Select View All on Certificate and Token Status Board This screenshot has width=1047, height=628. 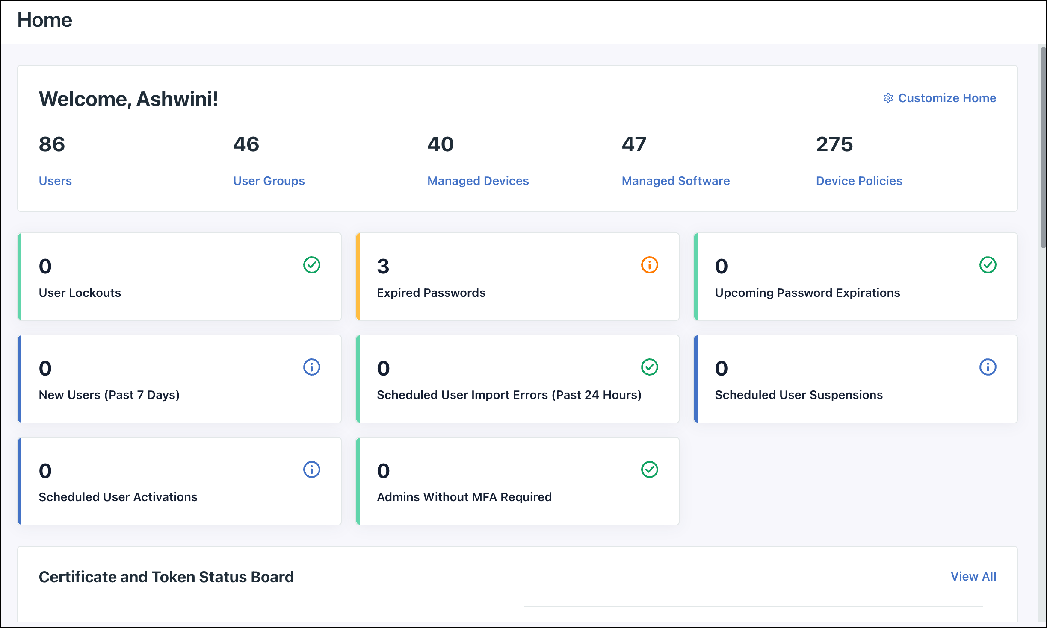click(x=974, y=576)
